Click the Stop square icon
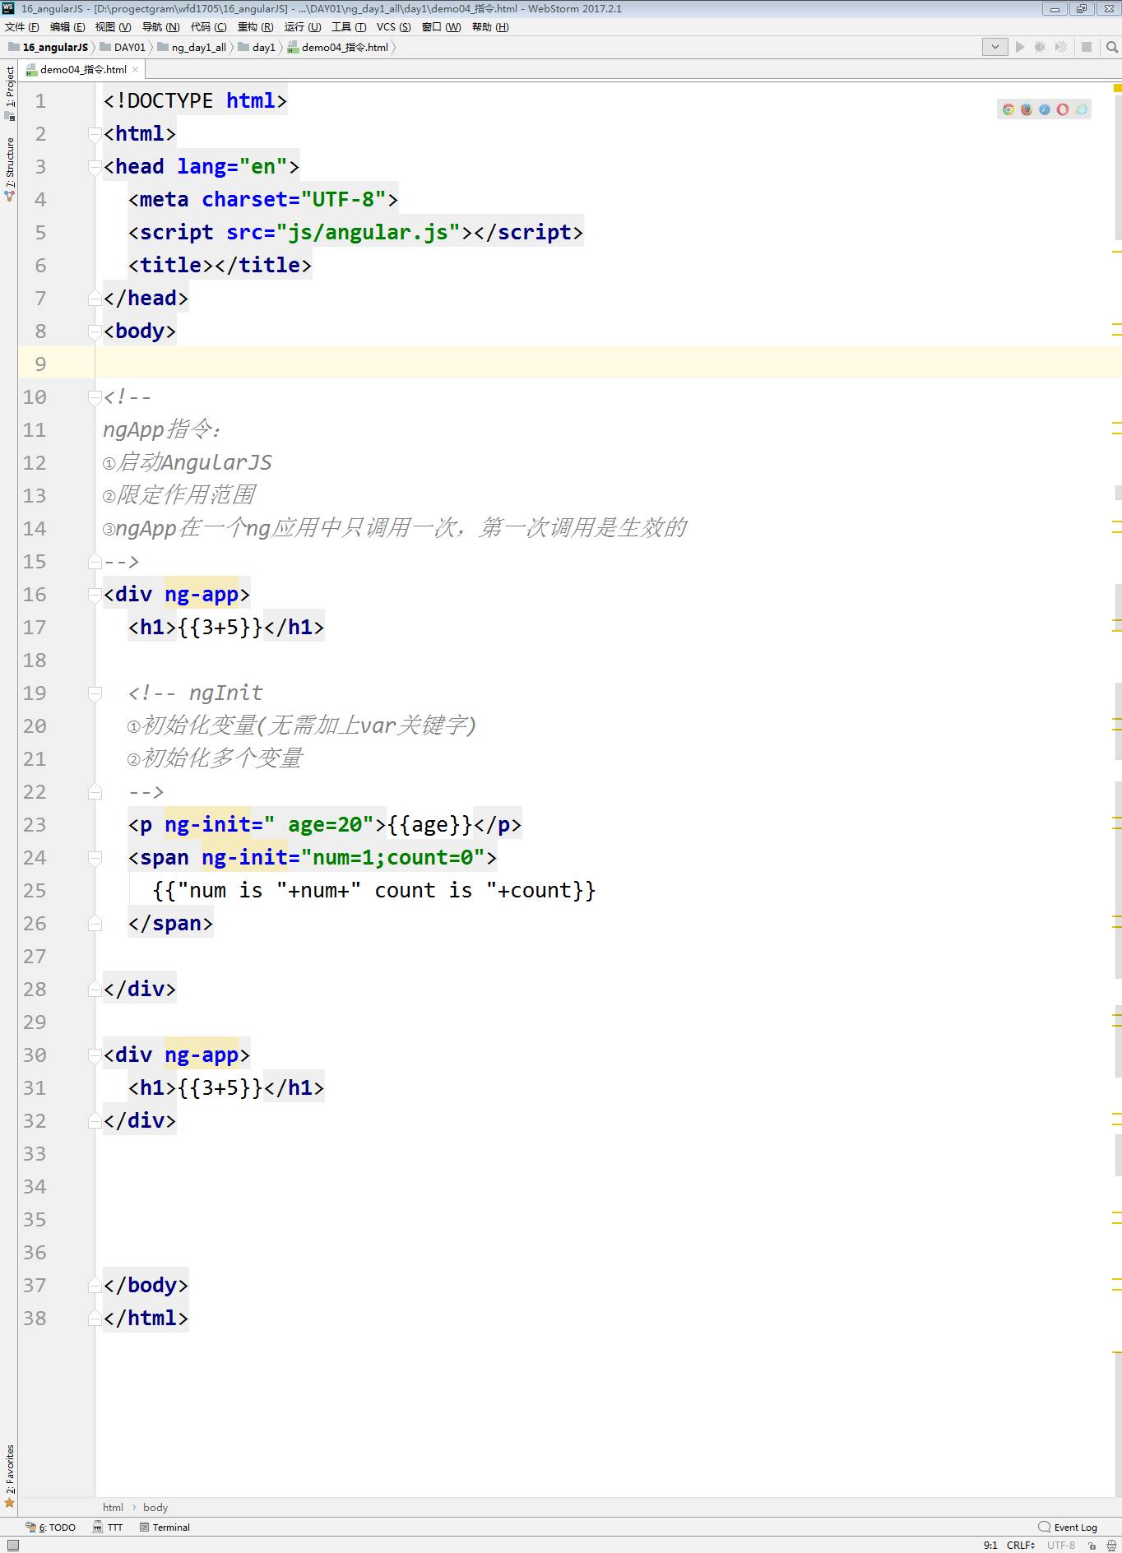The width and height of the screenshot is (1122, 1553). click(x=1087, y=47)
